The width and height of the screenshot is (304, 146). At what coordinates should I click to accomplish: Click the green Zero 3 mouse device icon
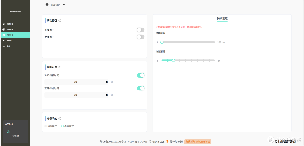pyautogui.click(x=8, y=131)
